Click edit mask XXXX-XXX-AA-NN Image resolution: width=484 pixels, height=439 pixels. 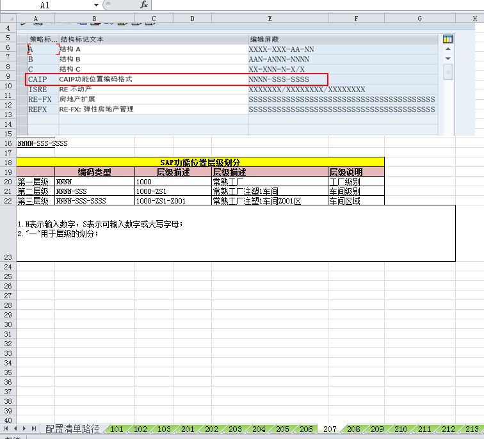point(281,49)
